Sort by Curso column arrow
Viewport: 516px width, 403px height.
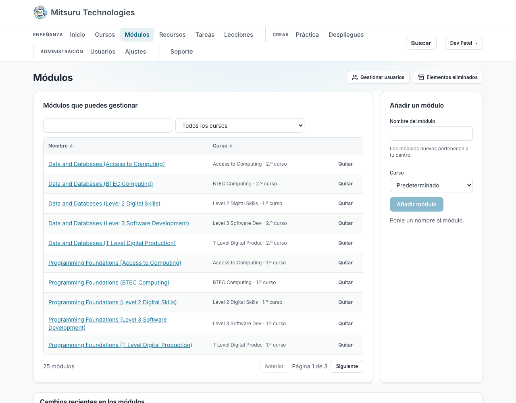click(231, 146)
